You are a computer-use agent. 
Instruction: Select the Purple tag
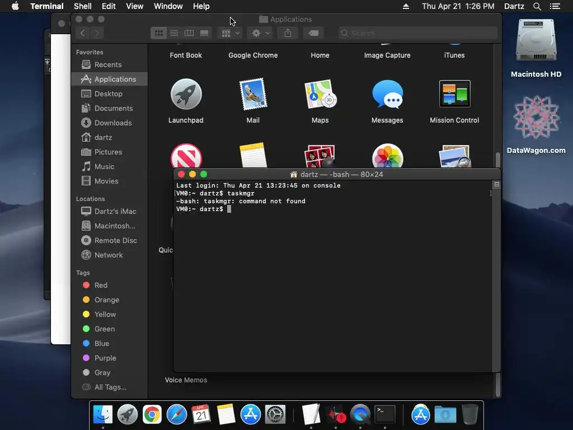[109, 358]
